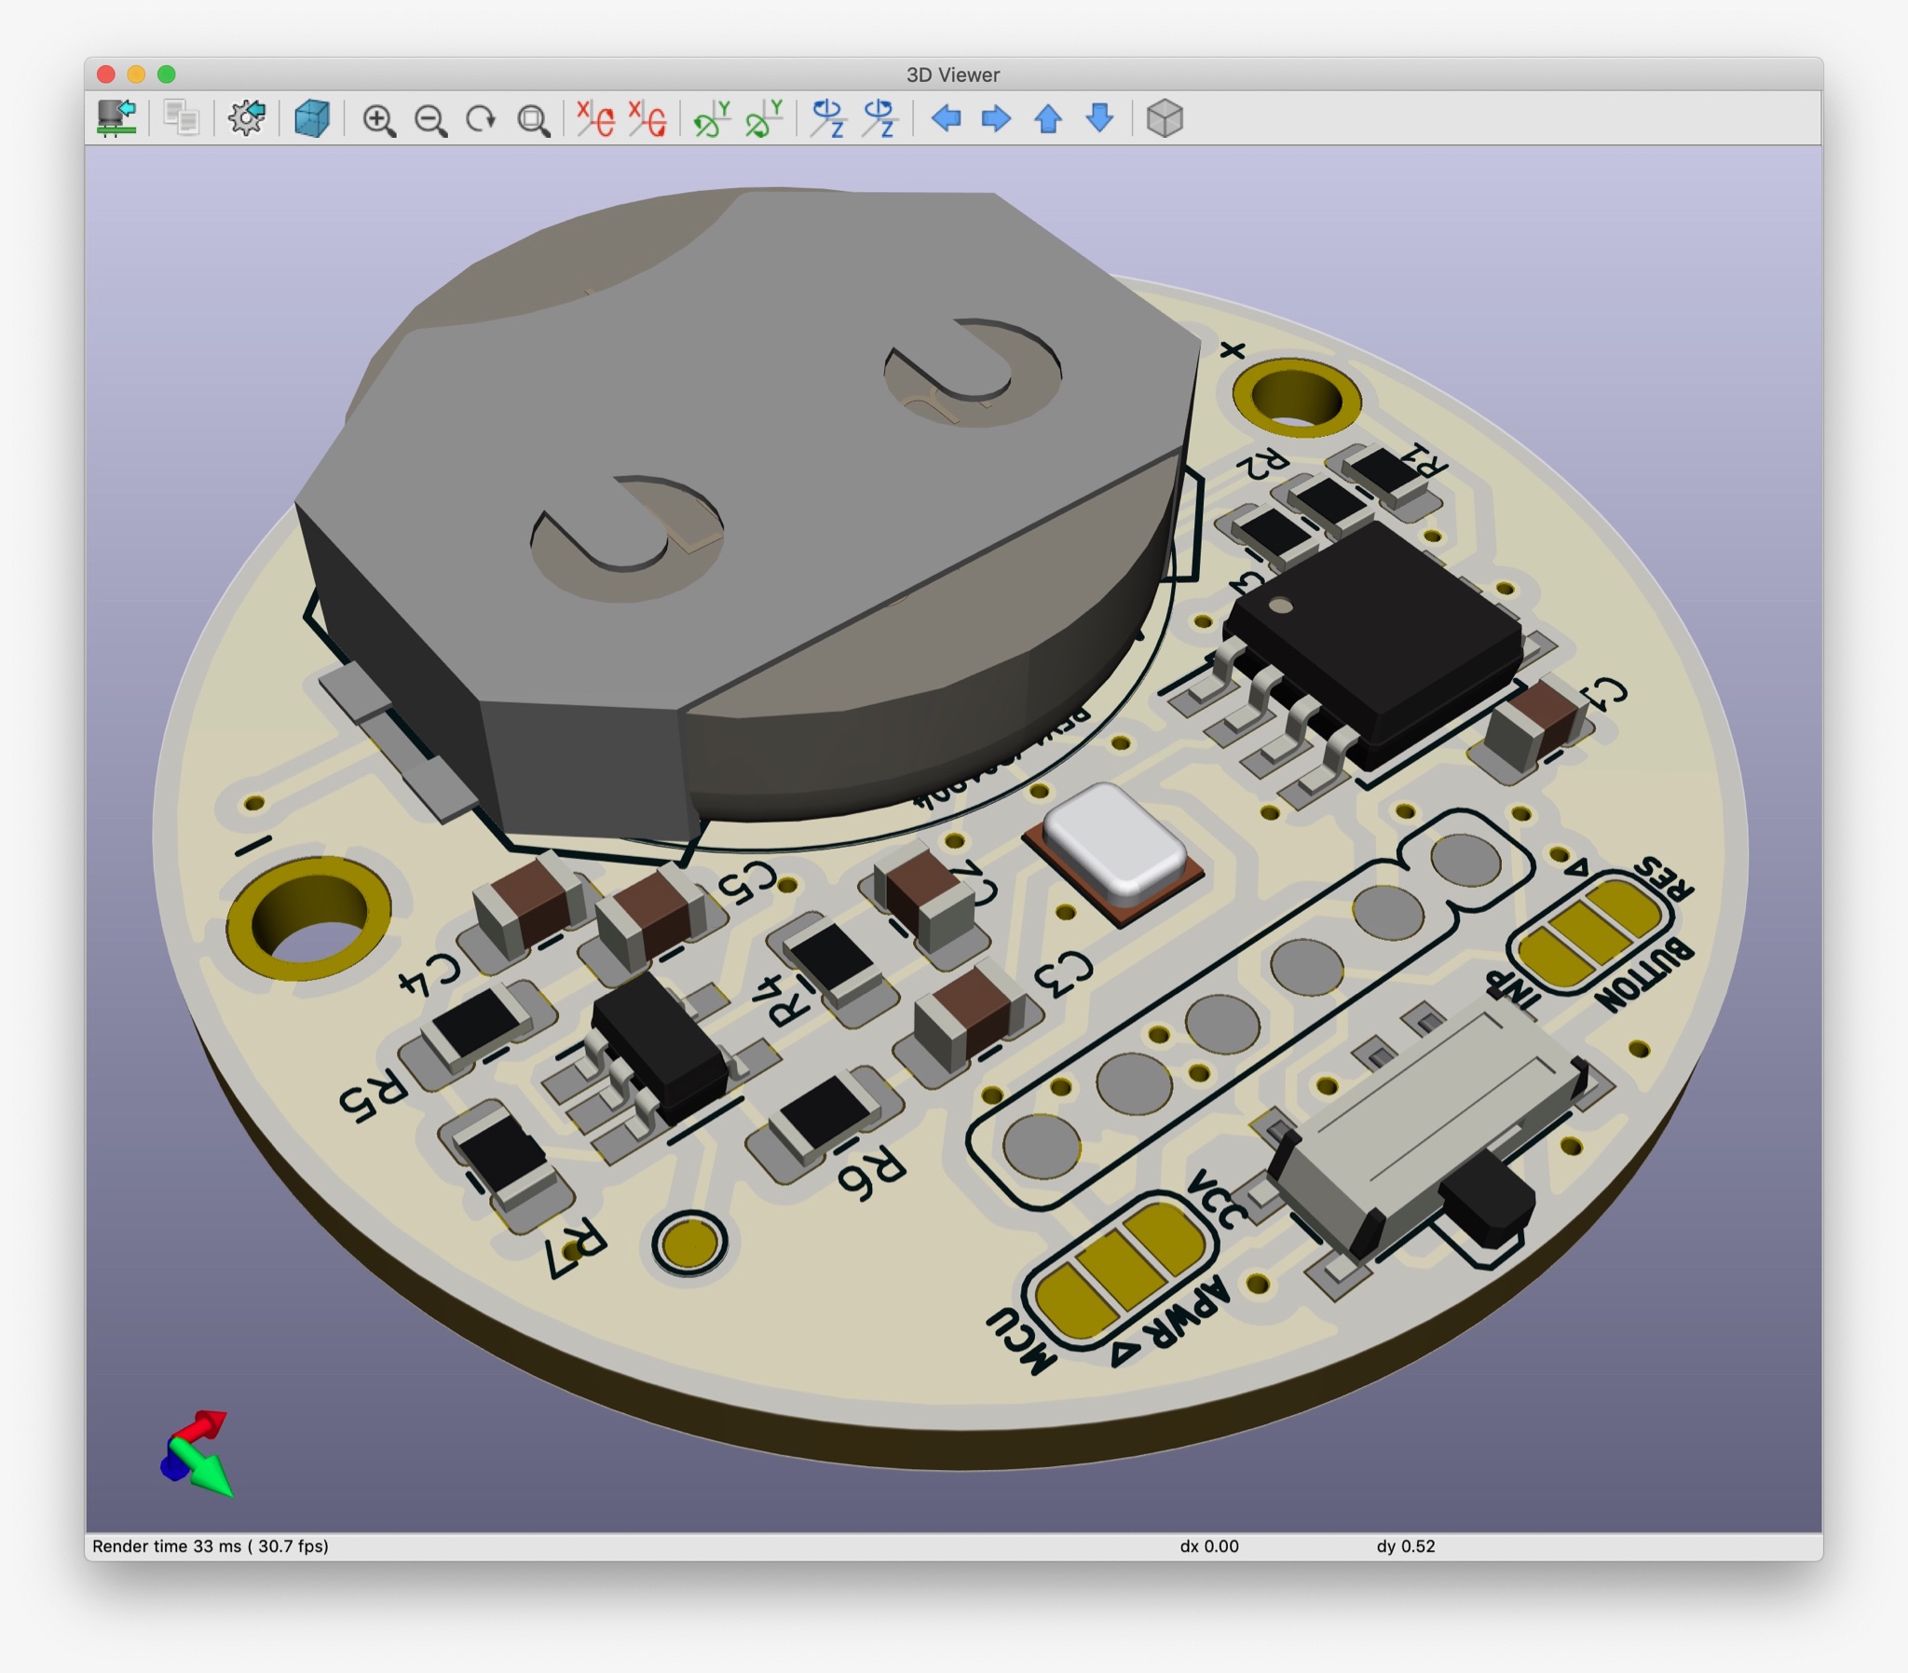This screenshot has height=1673, width=1908.
Task: Rotate X clockwise using first red icon
Action: [595, 118]
